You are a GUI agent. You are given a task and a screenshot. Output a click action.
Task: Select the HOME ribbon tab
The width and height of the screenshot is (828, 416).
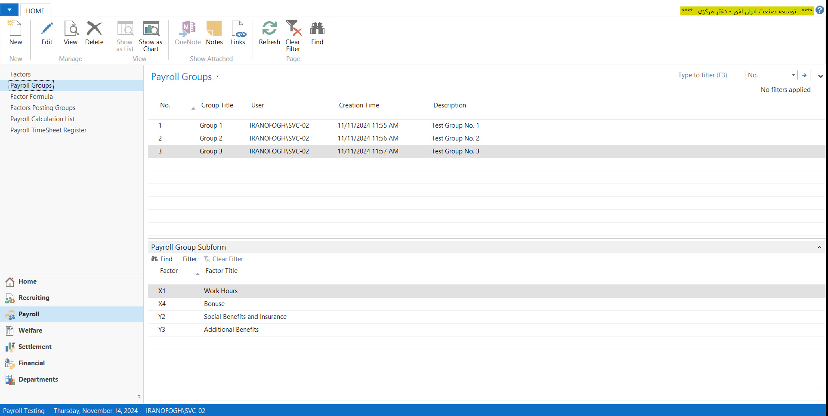coord(35,11)
